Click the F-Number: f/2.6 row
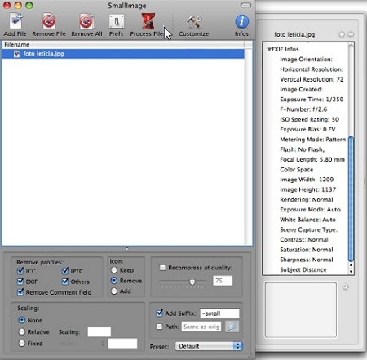This screenshot has width=367, height=360. pyautogui.click(x=303, y=109)
